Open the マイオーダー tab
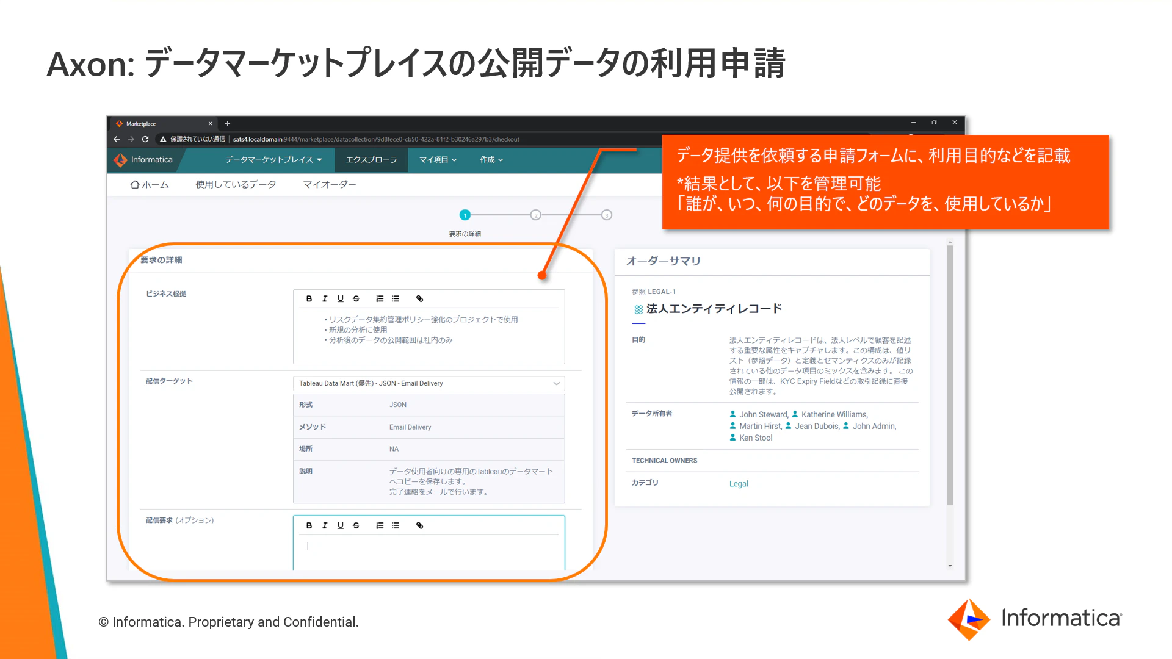This screenshot has height=659, width=1172. click(x=330, y=184)
